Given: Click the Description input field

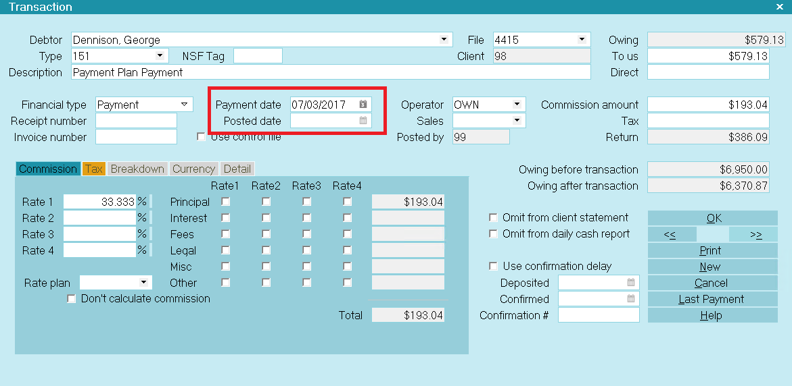Looking at the screenshot, I should tap(331, 72).
